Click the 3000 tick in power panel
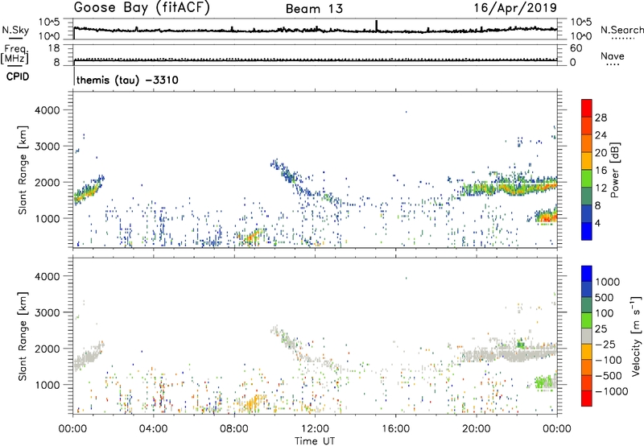This screenshot has height=446, width=644. [47, 147]
